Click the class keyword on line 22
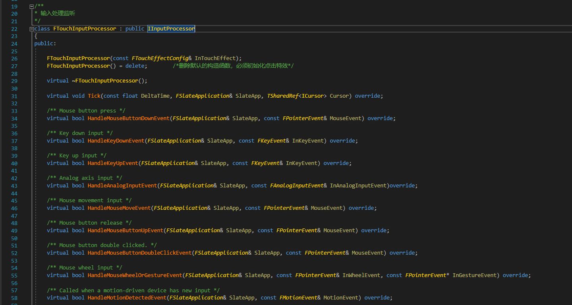Screen dimensions: 572x305 click(x=42, y=29)
